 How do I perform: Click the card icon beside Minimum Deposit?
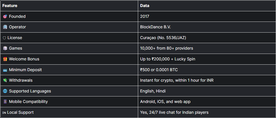click(x=5, y=70)
